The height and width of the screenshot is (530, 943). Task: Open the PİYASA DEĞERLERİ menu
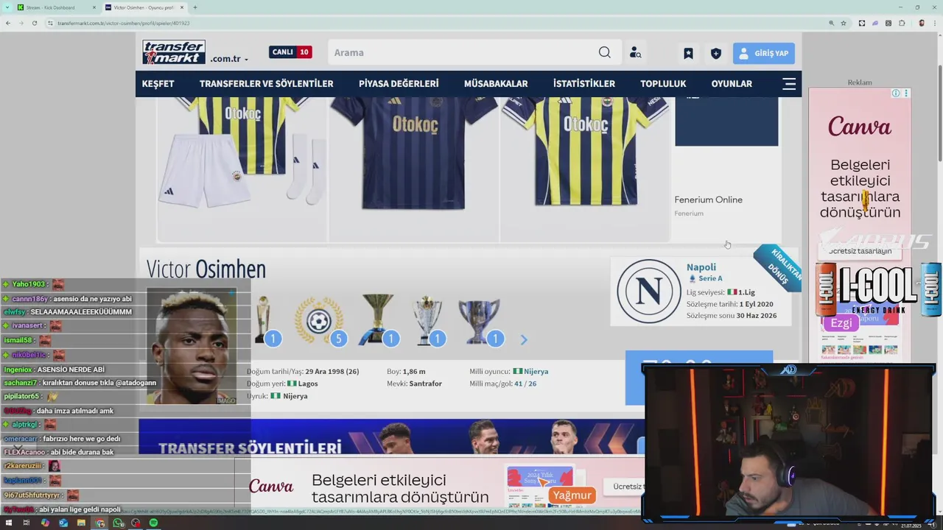click(x=399, y=84)
